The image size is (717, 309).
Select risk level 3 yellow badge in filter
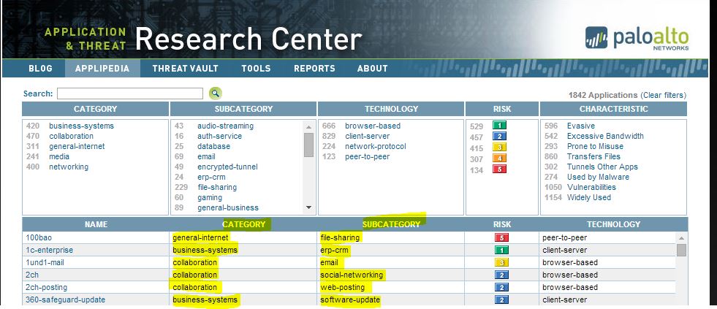click(x=499, y=147)
